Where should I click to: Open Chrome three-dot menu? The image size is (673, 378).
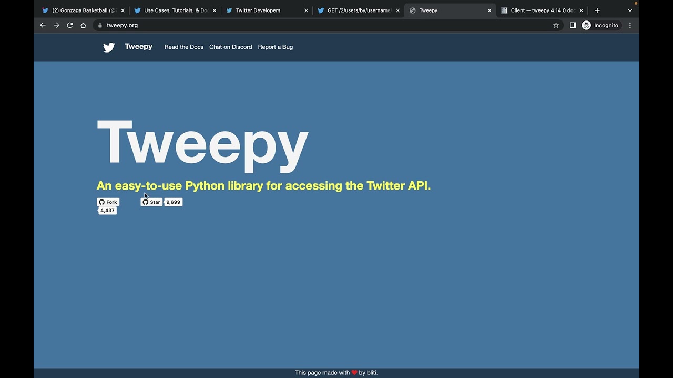pyautogui.click(x=630, y=25)
